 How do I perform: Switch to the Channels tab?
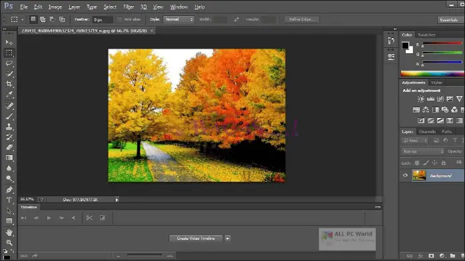click(427, 132)
